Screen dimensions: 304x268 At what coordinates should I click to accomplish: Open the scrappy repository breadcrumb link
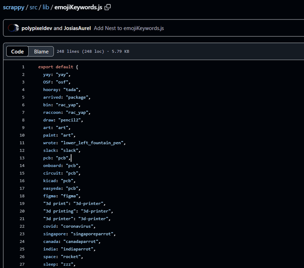(x=14, y=7)
